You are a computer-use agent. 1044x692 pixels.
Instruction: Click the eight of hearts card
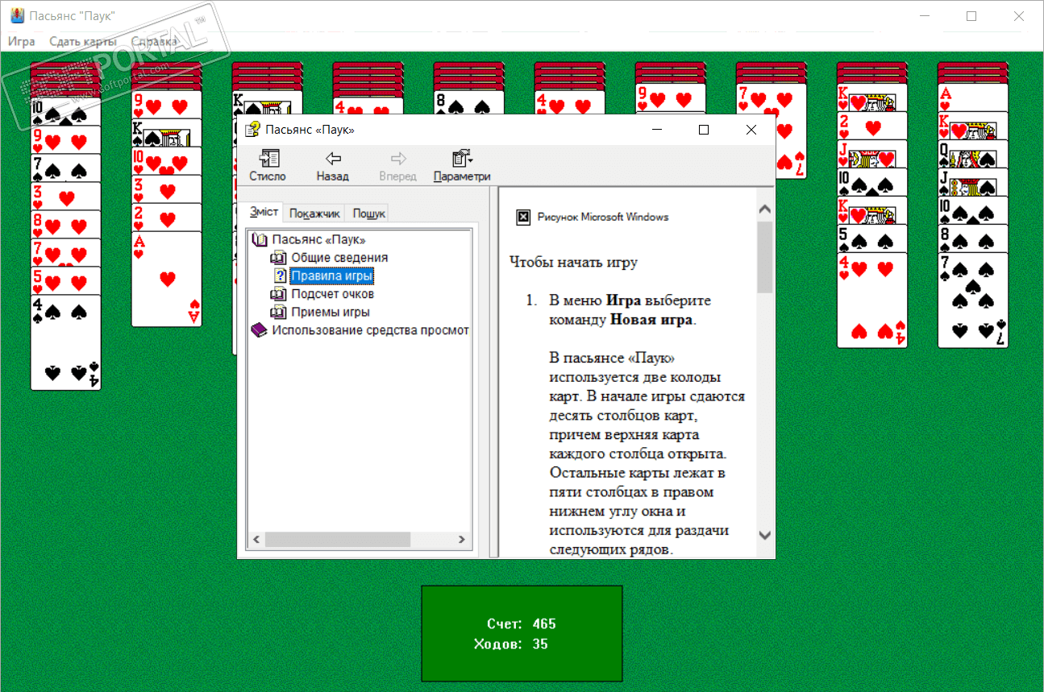[x=66, y=225]
